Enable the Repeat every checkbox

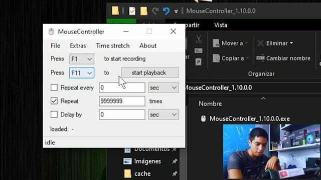54,87
